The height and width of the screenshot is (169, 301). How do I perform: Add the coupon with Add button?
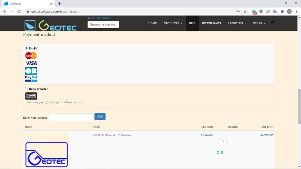click(x=100, y=117)
